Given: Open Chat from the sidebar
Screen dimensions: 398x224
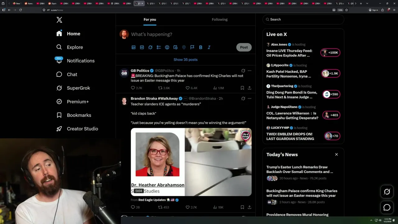Looking at the screenshot, I should click(67, 74).
